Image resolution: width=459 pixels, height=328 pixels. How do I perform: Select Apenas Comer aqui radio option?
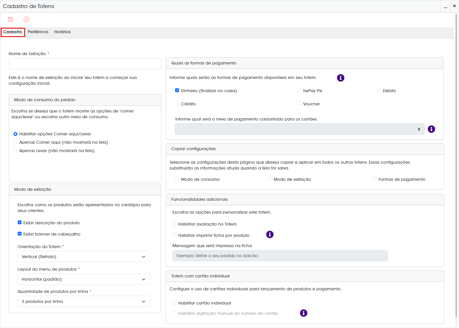tap(15, 142)
